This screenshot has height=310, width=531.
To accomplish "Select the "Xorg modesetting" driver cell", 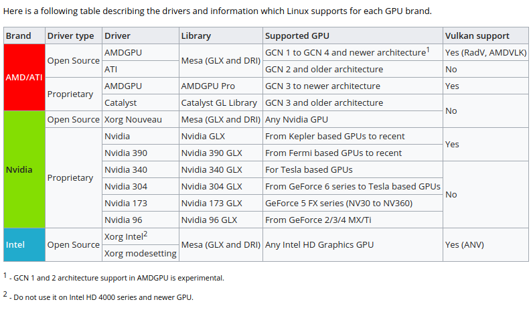I will pyautogui.click(x=141, y=254).
